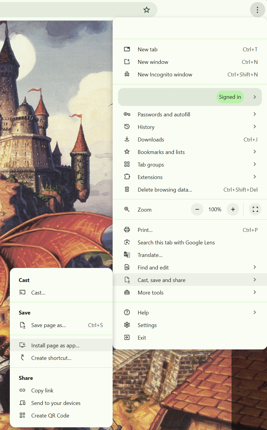The width and height of the screenshot is (267, 430).
Task: Click the printer icon next to Print
Action: click(x=127, y=229)
